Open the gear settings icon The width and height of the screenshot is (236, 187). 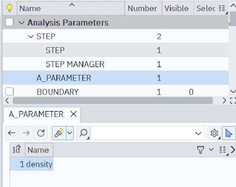pos(214,133)
